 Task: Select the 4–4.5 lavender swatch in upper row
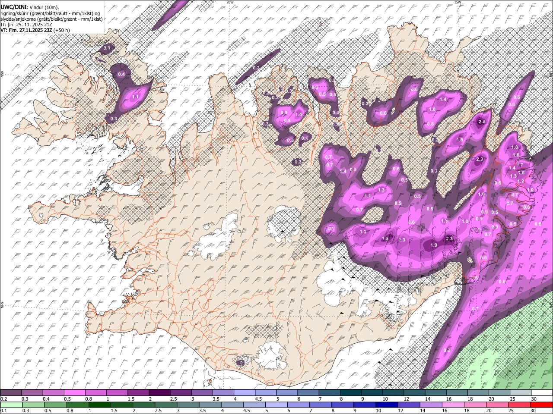tap(245, 393)
